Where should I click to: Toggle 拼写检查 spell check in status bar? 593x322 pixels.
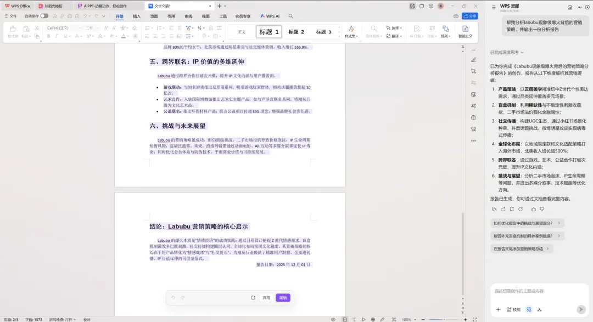point(63,320)
